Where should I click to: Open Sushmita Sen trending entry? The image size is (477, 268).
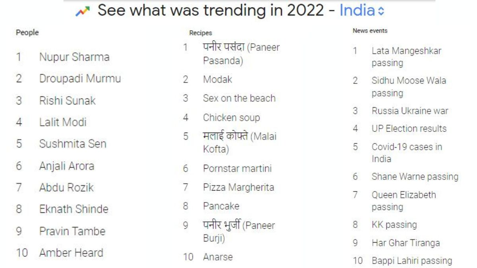(x=72, y=143)
